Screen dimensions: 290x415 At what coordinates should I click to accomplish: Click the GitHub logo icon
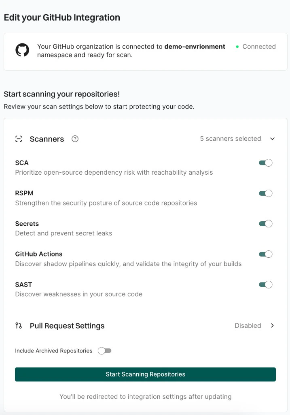click(x=22, y=49)
